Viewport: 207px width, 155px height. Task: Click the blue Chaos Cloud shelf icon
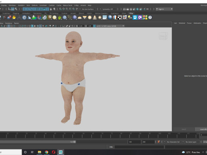tap(135, 18)
